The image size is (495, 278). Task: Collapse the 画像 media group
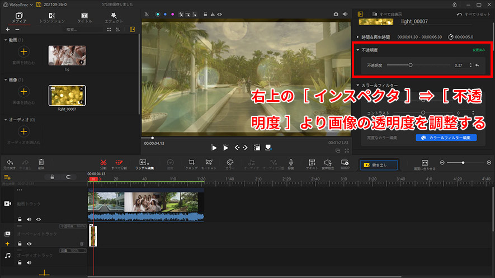[x=5, y=80]
